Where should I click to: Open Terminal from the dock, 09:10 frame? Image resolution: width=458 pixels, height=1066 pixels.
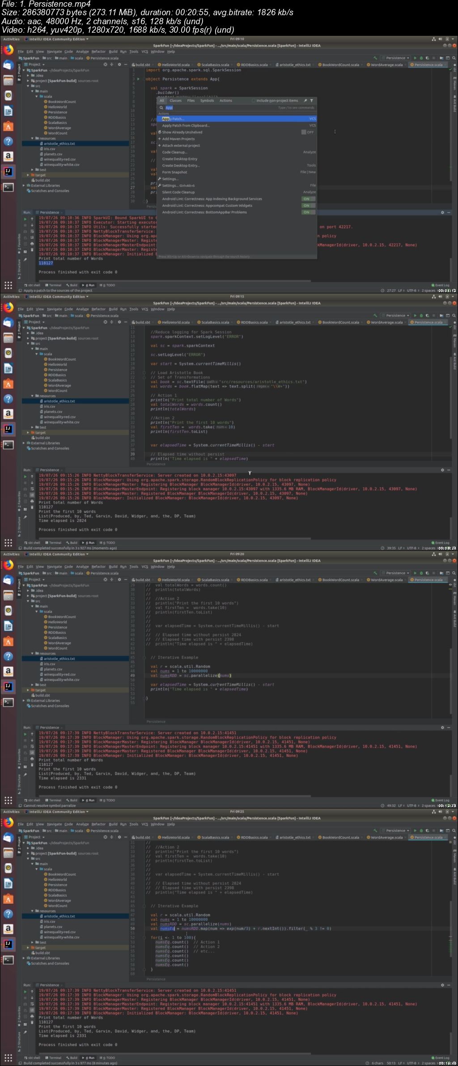pyautogui.click(x=8, y=187)
